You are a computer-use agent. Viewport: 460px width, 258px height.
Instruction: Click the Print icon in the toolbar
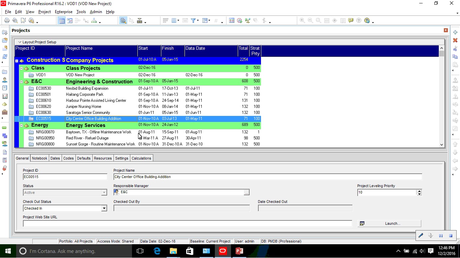click(7, 20)
